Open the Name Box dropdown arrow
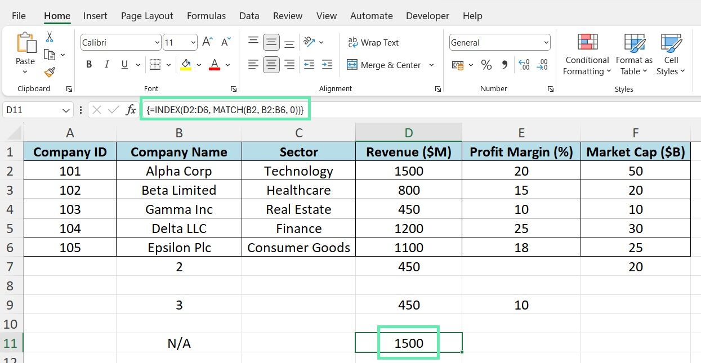 point(67,110)
